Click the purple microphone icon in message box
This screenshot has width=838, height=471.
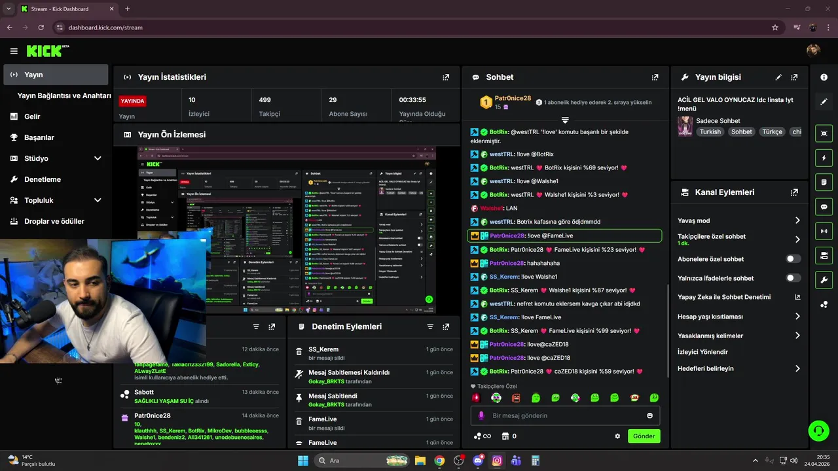click(482, 415)
